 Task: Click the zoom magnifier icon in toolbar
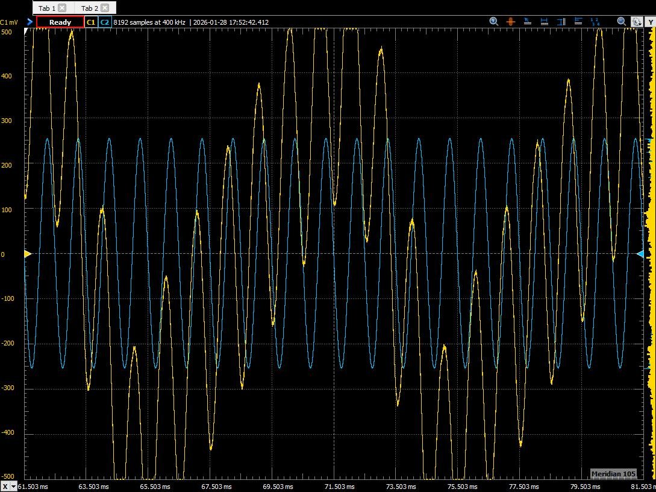coord(494,22)
